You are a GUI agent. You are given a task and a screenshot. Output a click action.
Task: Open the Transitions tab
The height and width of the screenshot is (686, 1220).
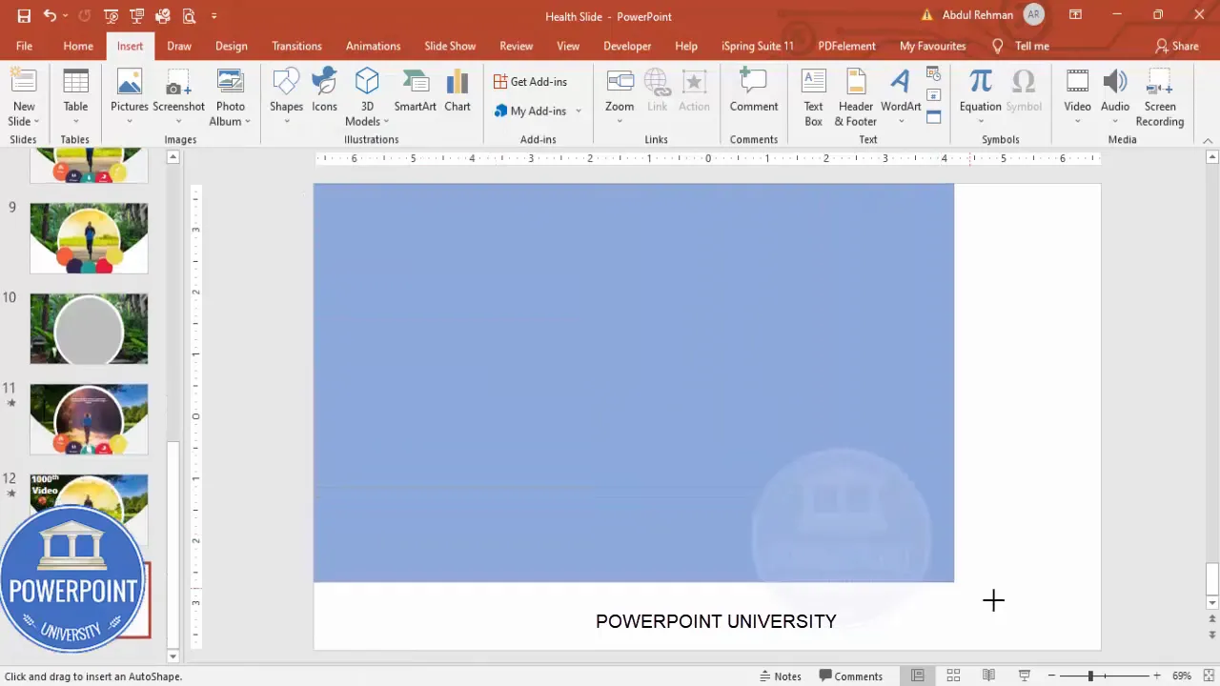click(x=296, y=46)
